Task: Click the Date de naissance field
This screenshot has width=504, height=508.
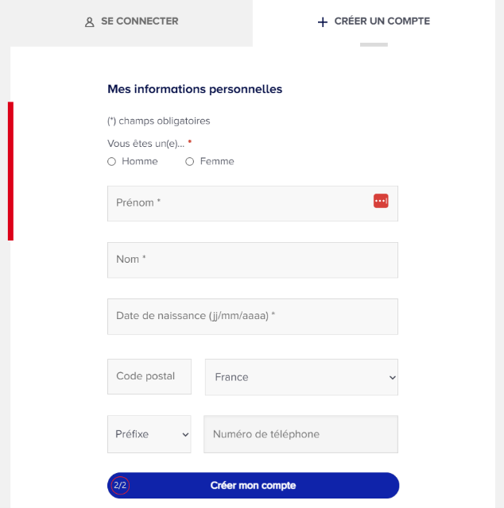Action: (253, 317)
